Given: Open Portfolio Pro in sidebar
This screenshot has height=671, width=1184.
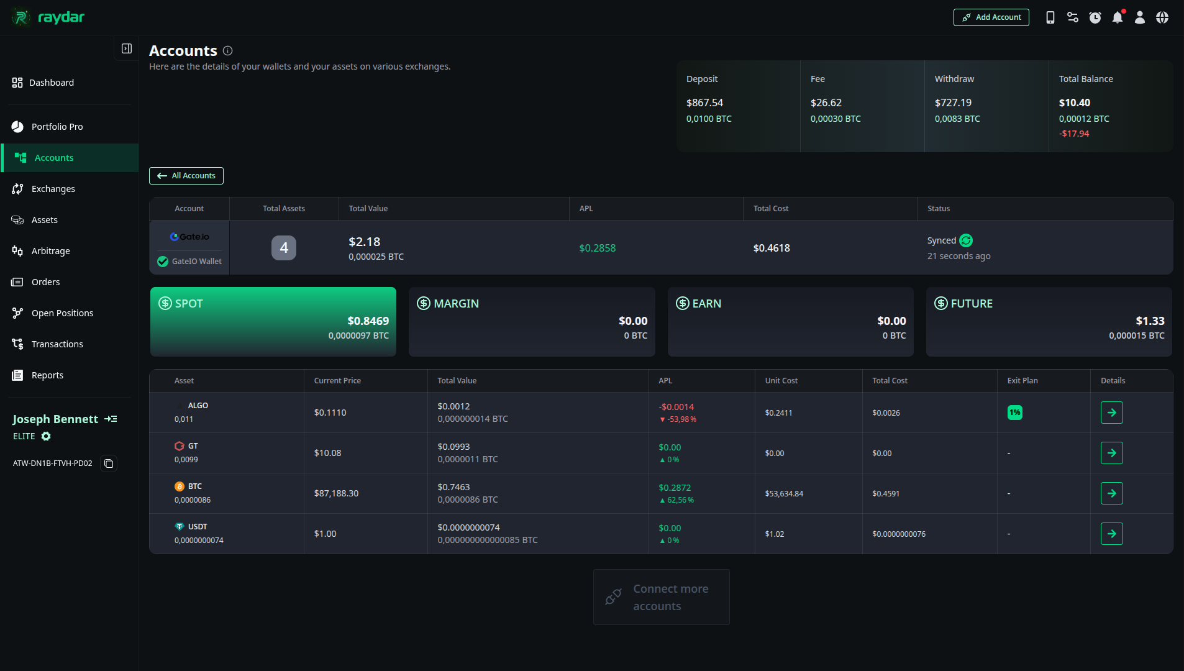Looking at the screenshot, I should click(x=57, y=127).
